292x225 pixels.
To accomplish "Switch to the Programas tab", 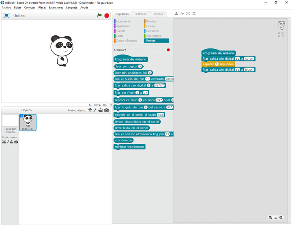I will point(122,14).
